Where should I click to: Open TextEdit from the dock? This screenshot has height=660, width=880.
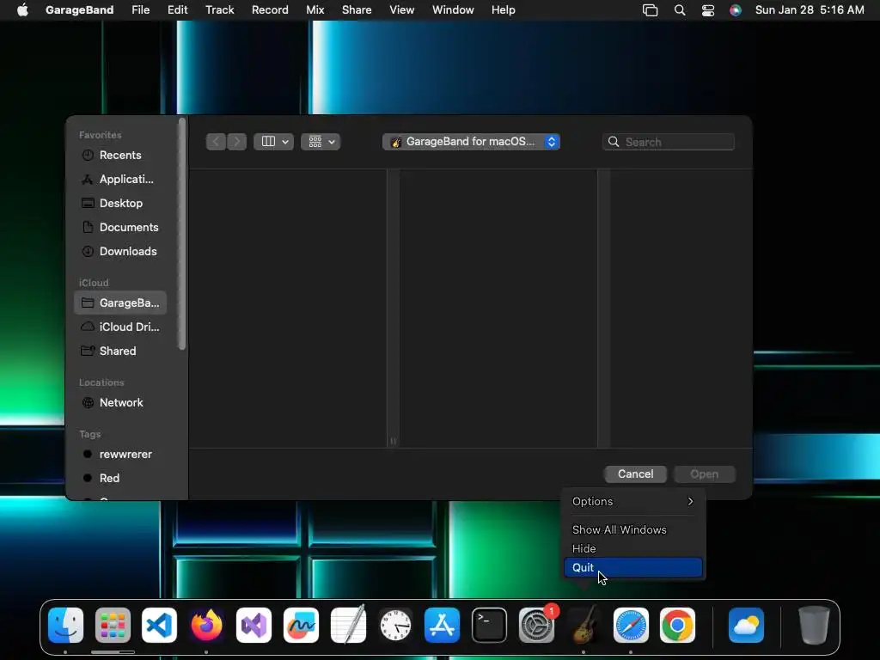(348, 626)
